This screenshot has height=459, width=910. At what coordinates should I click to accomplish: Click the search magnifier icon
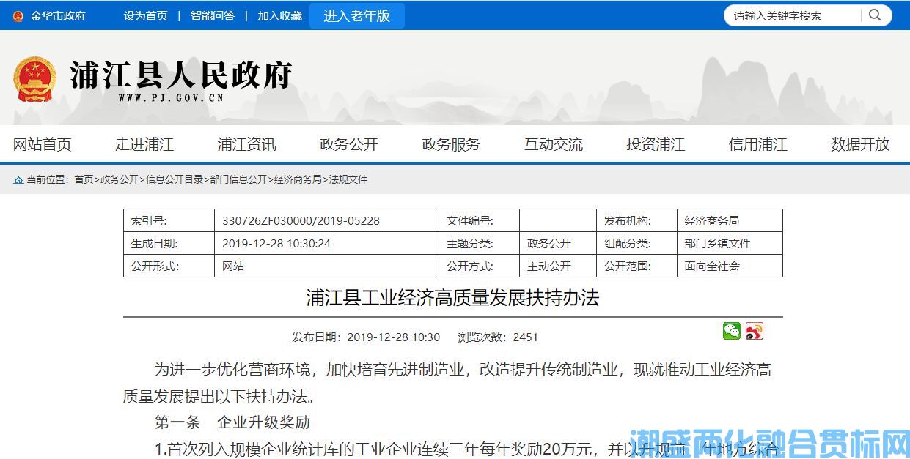[875, 15]
